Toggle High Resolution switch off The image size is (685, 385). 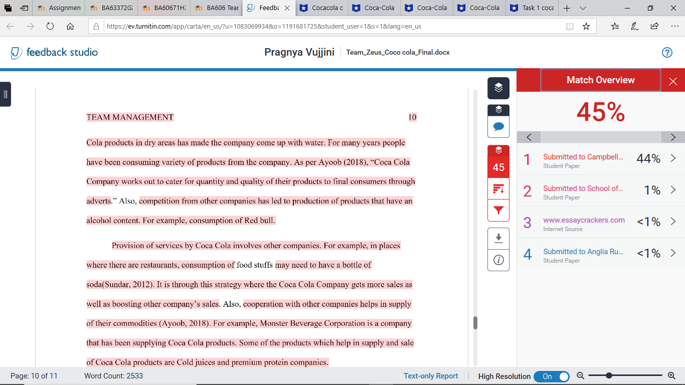click(552, 376)
